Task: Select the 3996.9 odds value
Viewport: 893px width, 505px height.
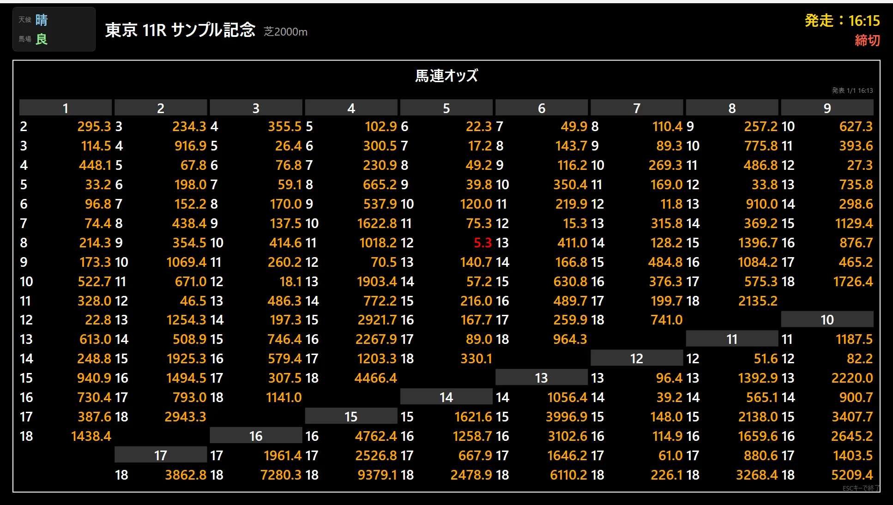Action: coord(567,416)
